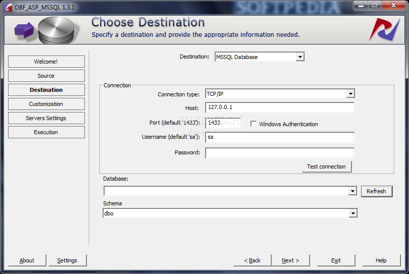Refresh the database list
The image size is (409, 274).
pyautogui.click(x=376, y=191)
